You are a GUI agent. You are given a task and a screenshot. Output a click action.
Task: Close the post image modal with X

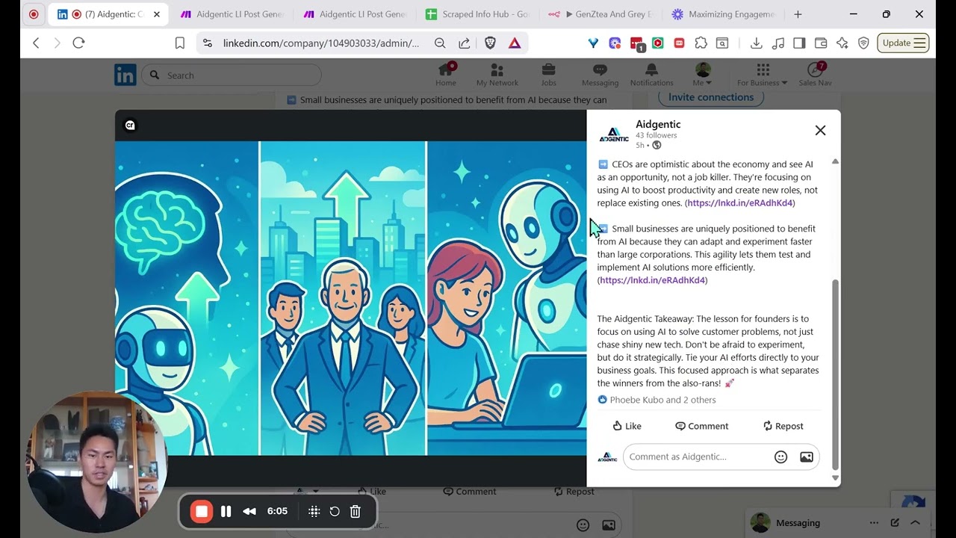tap(820, 130)
